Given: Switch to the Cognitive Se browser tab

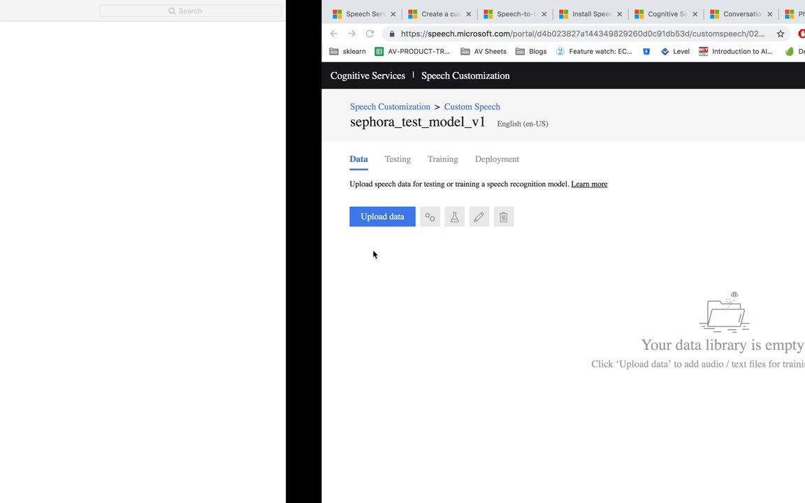Looking at the screenshot, I should [x=665, y=15].
